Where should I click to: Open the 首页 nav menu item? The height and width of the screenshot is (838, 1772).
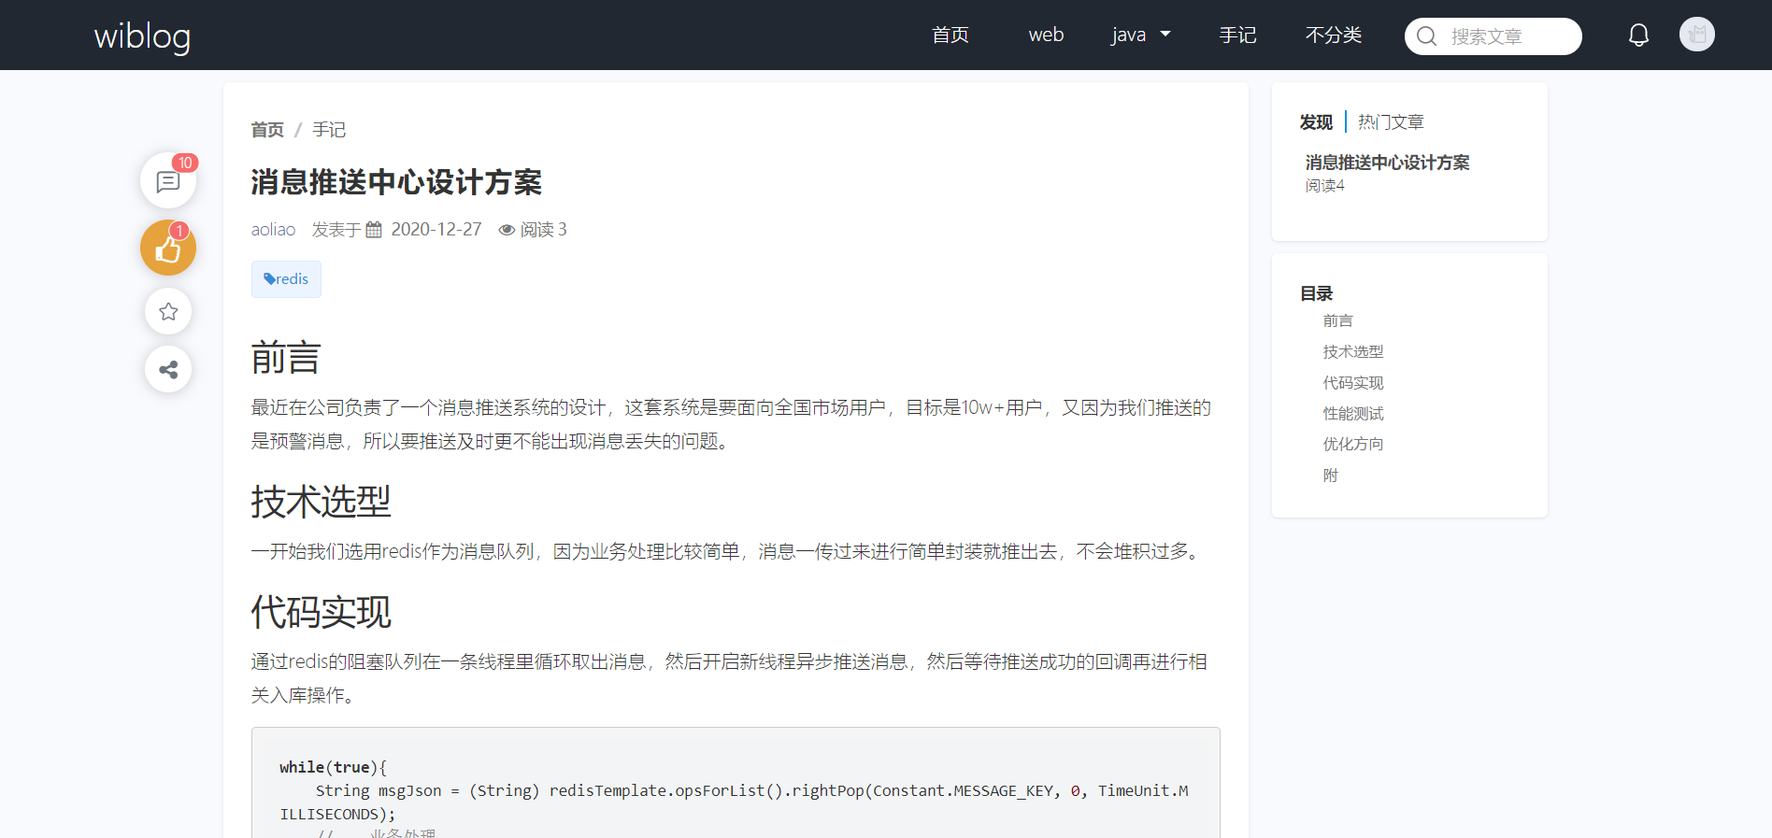[950, 36]
